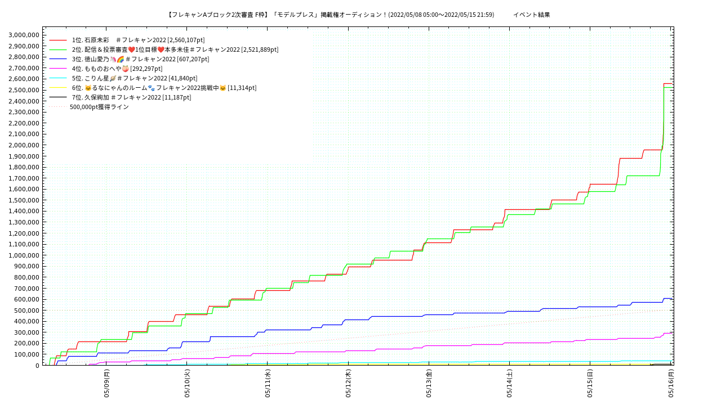This screenshot has height=405, width=721.
Task: Click the heart emoji right before 本多未佳
Action: point(161,49)
